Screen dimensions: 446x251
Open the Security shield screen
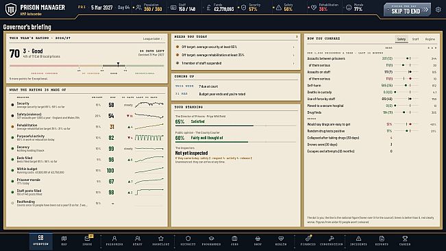(188, 241)
